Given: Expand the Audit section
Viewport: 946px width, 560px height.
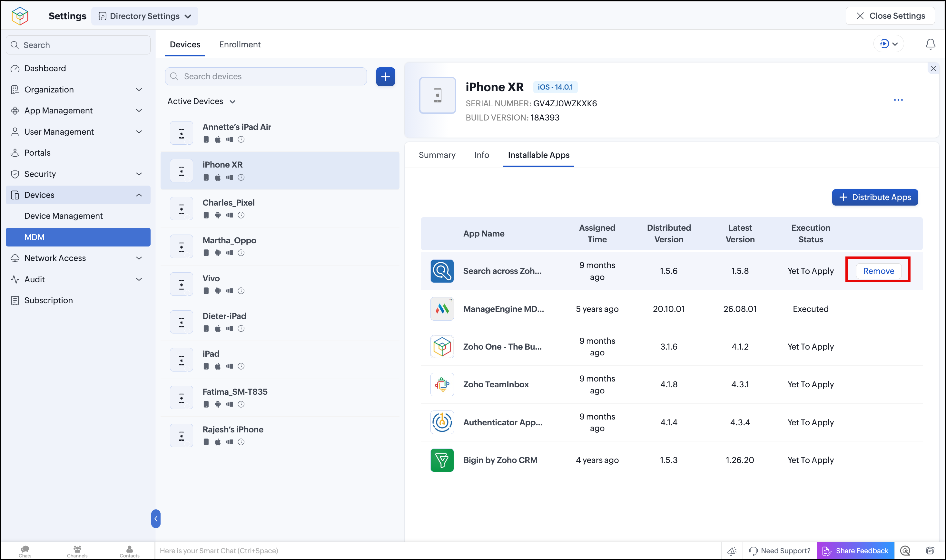Looking at the screenshot, I should click(78, 279).
